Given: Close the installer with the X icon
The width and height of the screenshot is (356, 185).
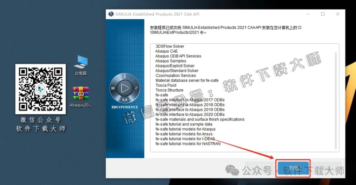Looking at the screenshot, I should pyautogui.click(x=338, y=14).
